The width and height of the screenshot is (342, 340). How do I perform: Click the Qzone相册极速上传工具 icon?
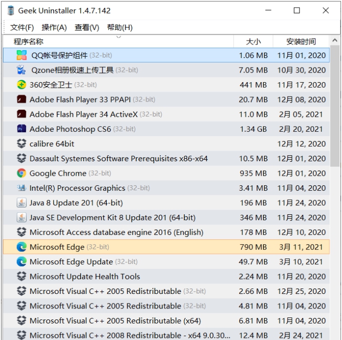[21, 70]
